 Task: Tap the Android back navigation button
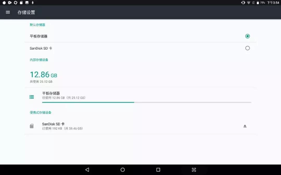click(87, 170)
